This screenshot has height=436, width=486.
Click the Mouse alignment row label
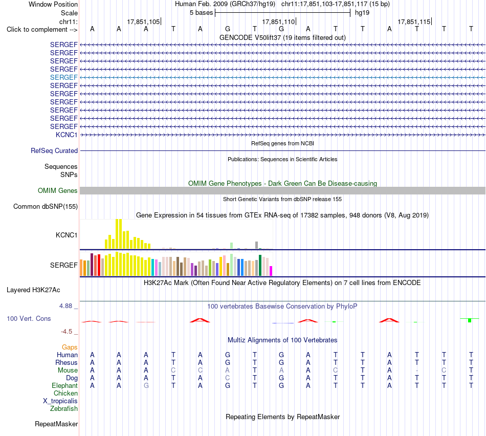68,370
